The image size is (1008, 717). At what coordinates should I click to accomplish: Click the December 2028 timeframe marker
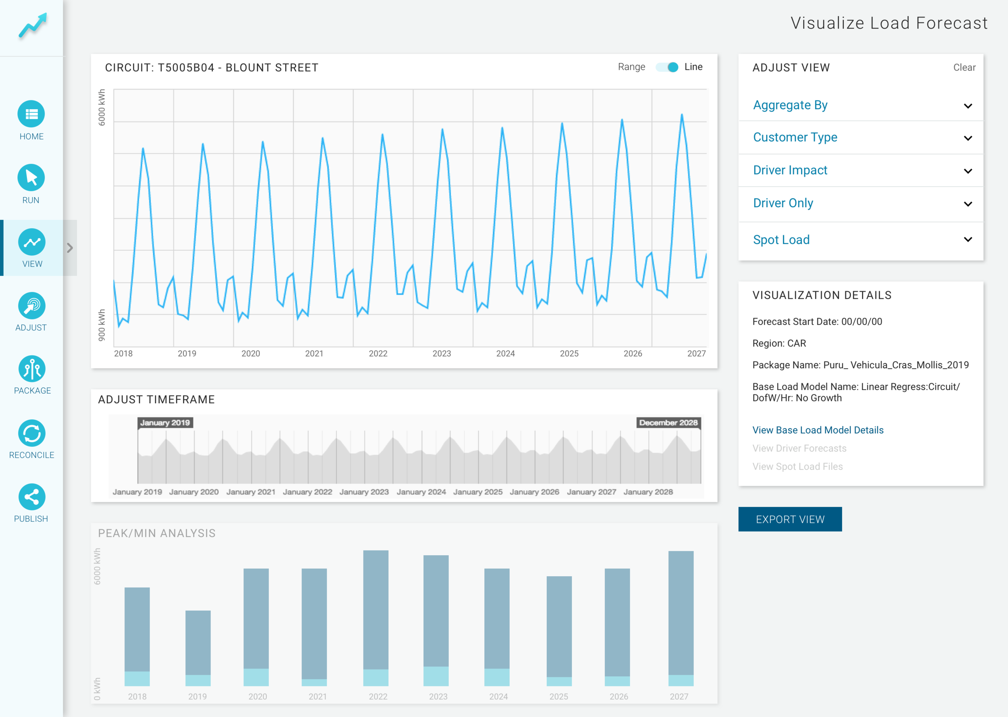click(668, 423)
